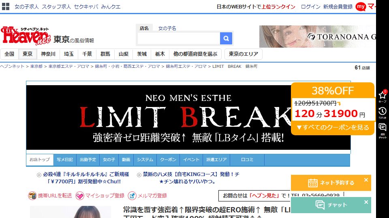
Task: Open the お店トップ shop tab
Action: pyautogui.click(x=40, y=160)
